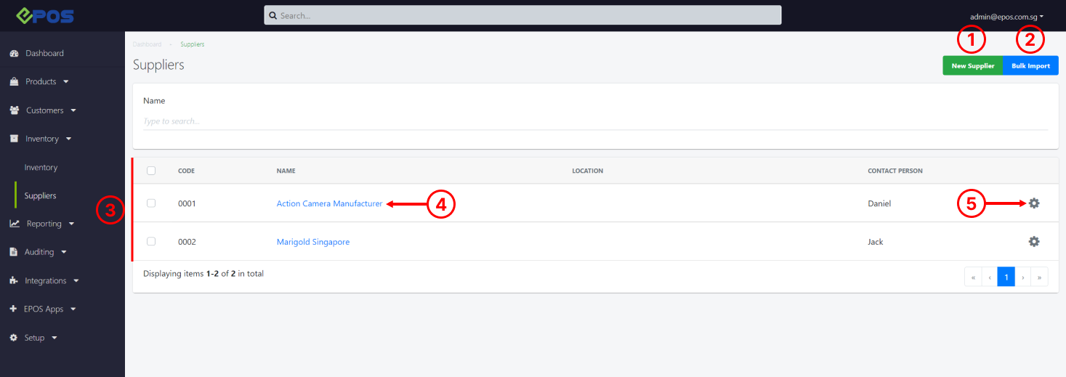Click the Suppliers page heading

coord(158,65)
